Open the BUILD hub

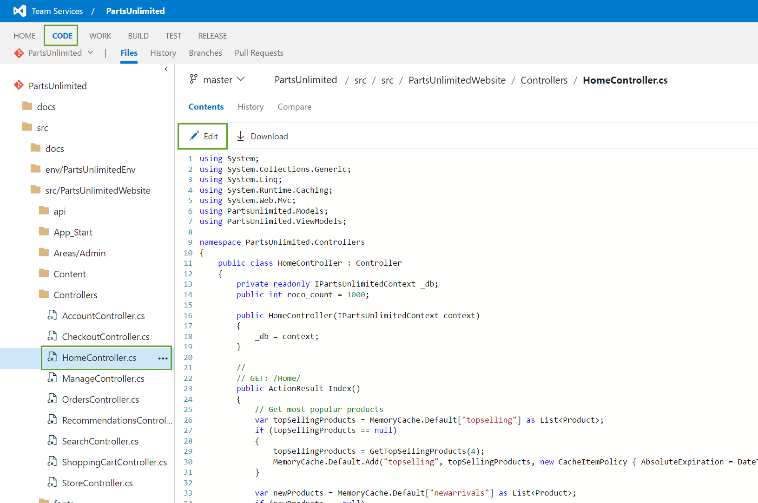(x=138, y=36)
